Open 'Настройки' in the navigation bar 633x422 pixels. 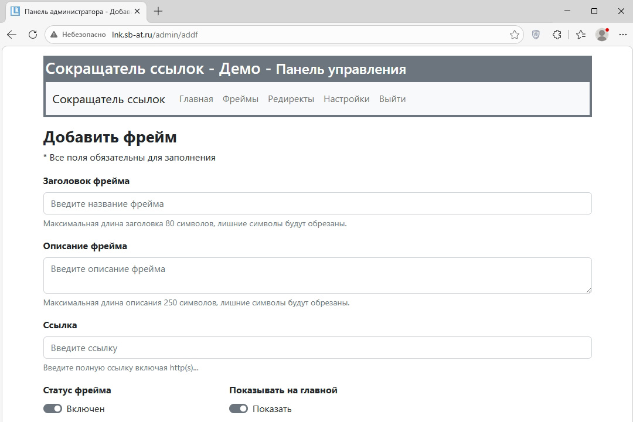346,99
